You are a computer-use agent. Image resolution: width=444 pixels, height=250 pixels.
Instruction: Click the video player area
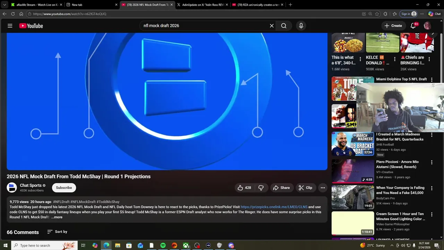click(167, 101)
